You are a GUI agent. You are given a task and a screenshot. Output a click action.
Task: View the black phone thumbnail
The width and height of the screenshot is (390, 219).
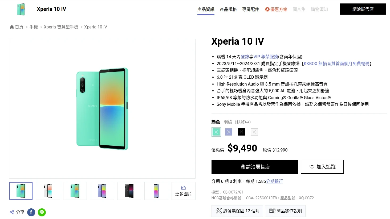pyautogui.click(x=129, y=191)
